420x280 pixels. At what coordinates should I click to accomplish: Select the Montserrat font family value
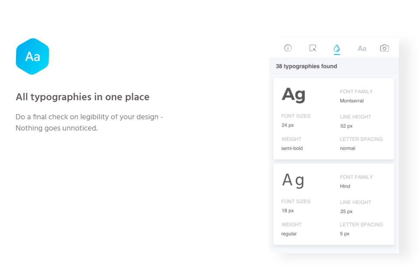tap(352, 101)
